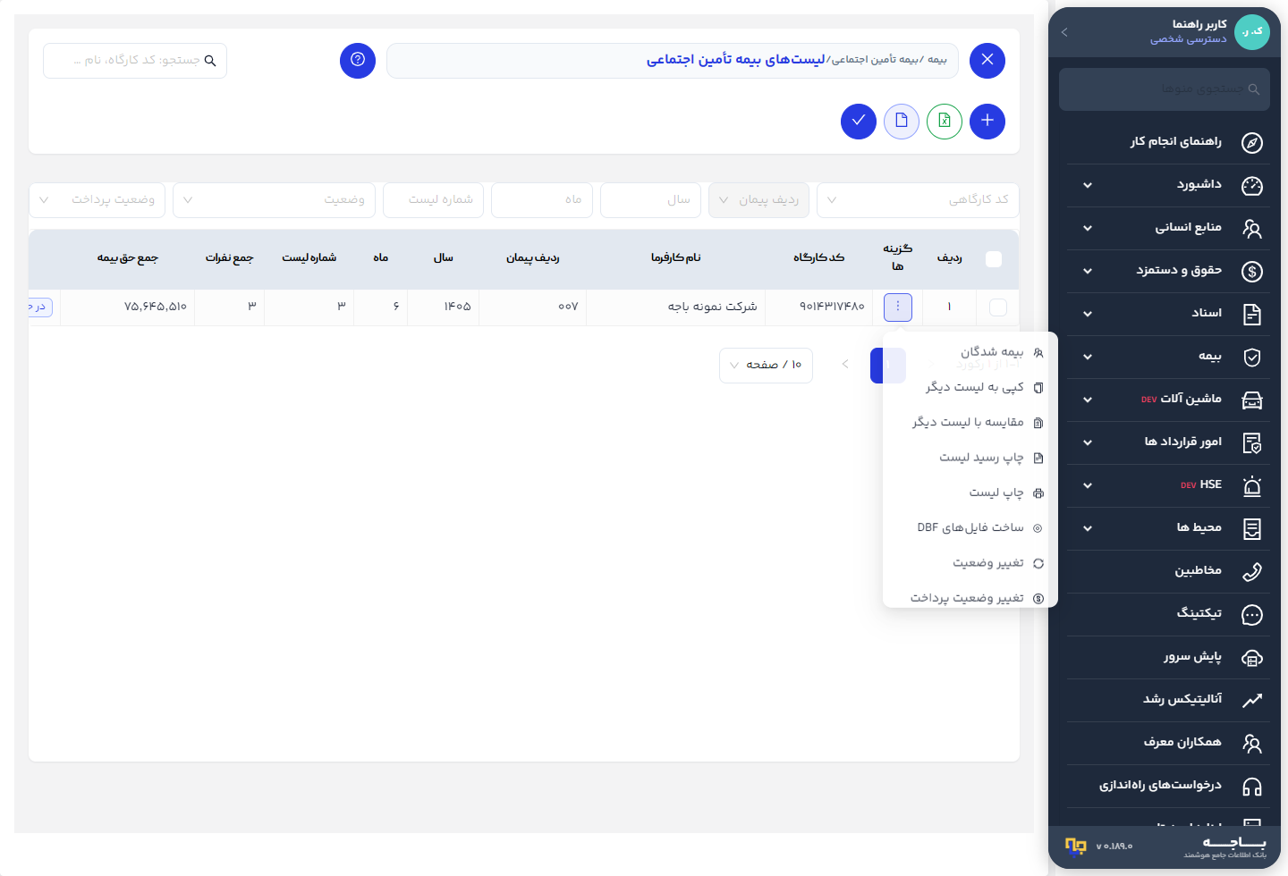Expand the داشبورد sidebar menu
The width and height of the screenshot is (1288, 876).
(x=1088, y=185)
